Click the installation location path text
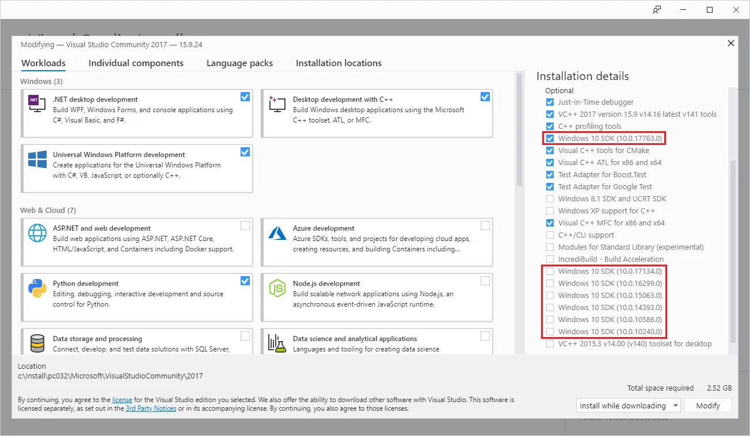The height and width of the screenshot is (436, 750). click(111, 376)
